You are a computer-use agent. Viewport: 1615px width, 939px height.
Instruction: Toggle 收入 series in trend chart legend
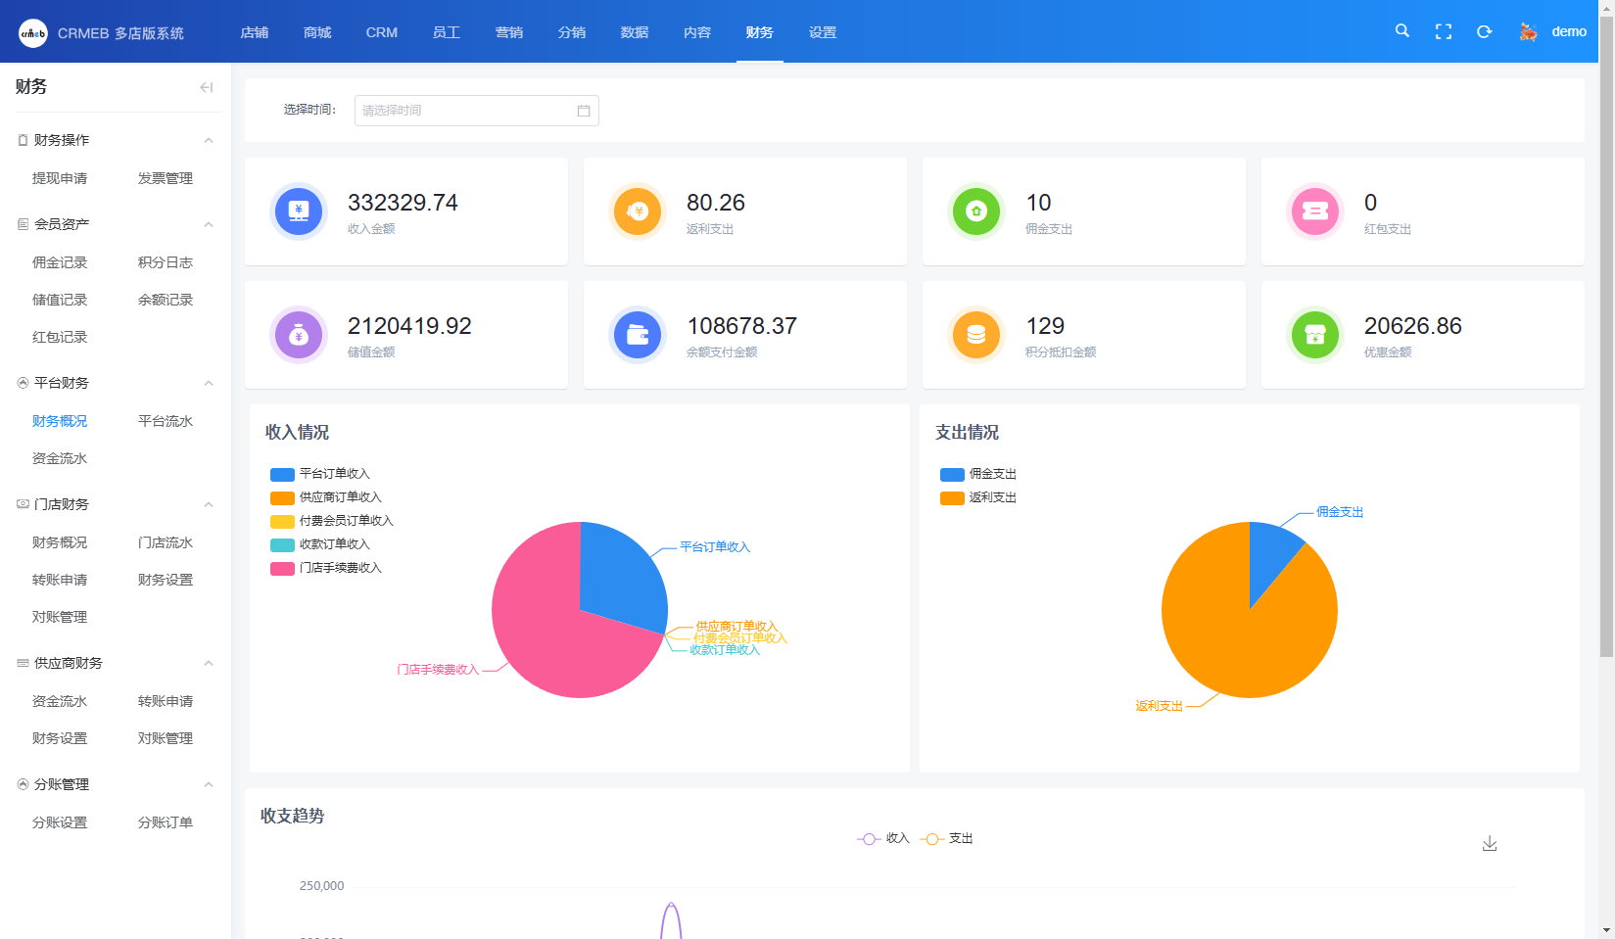[x=883, y=838]
